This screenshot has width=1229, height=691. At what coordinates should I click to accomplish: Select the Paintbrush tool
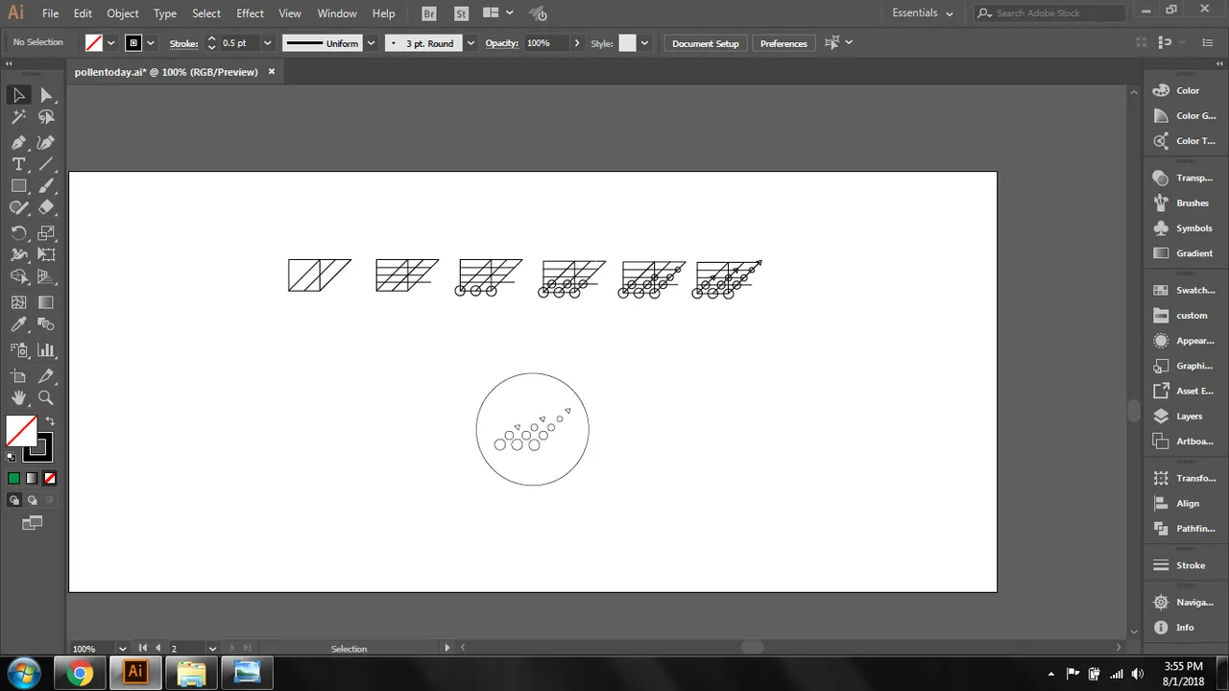point(46,186)
